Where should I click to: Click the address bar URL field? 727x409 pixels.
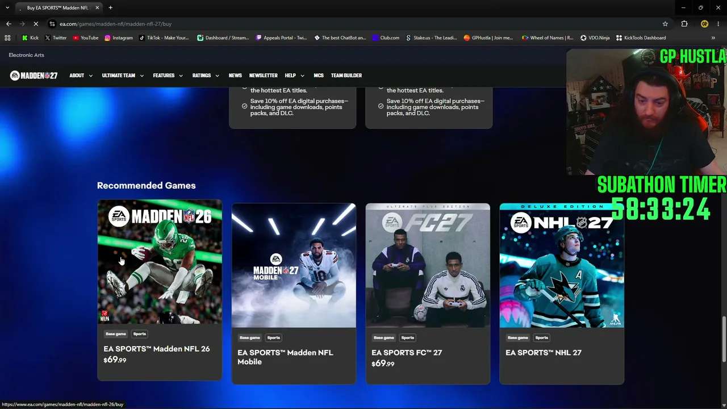pyautogui.click(x=358, y=24)
